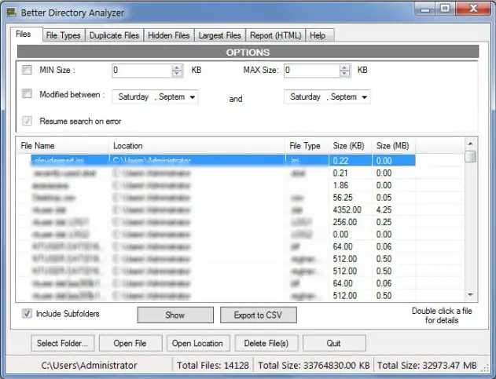
Task: Click the Better Directory Analyzer title bar icon
Action: coord(11,13)
